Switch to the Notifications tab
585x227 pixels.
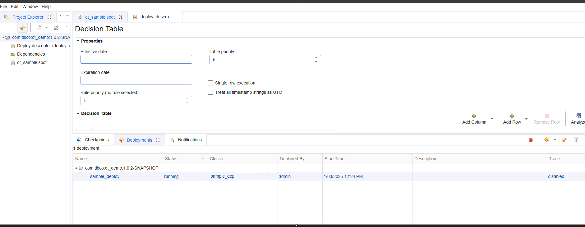[190, 140]
